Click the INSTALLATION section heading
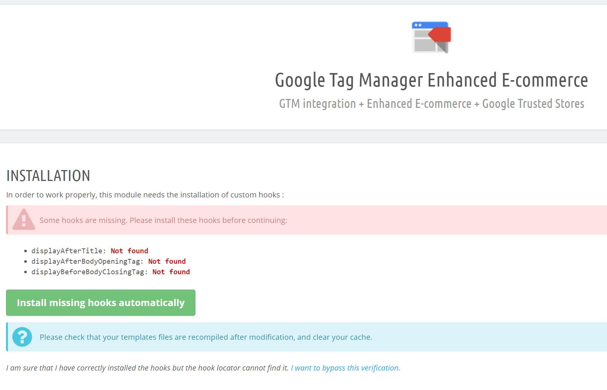The width and height of the screenshot is (607, 390). click(48, 176)
